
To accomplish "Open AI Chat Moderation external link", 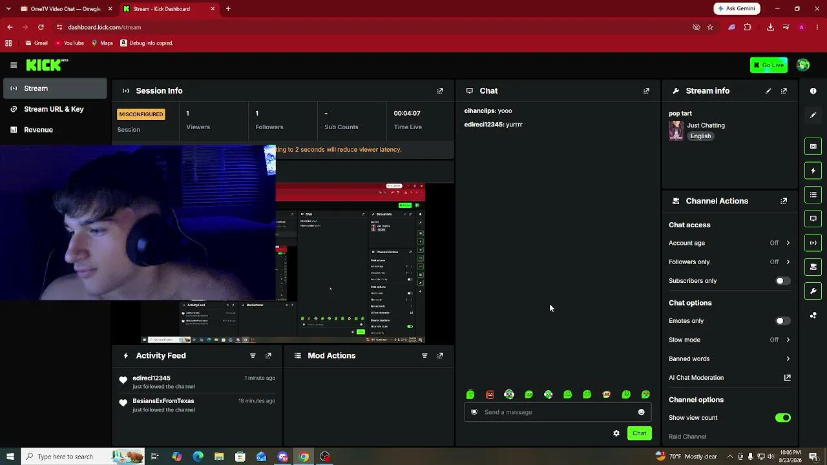I will click(787, 378).
